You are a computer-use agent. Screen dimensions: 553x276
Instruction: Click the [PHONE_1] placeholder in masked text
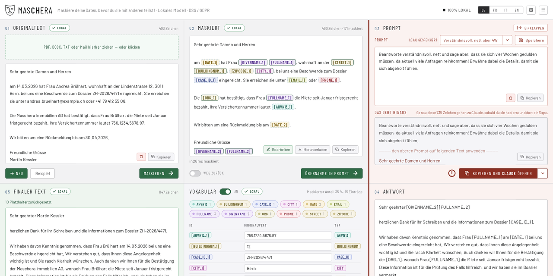329,80
